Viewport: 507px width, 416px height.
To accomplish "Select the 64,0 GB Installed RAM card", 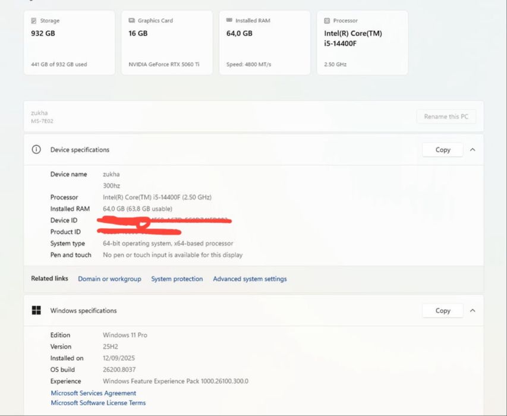I will [x=264, y=43].
